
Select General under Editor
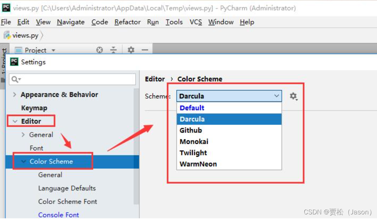pos(41,135)
